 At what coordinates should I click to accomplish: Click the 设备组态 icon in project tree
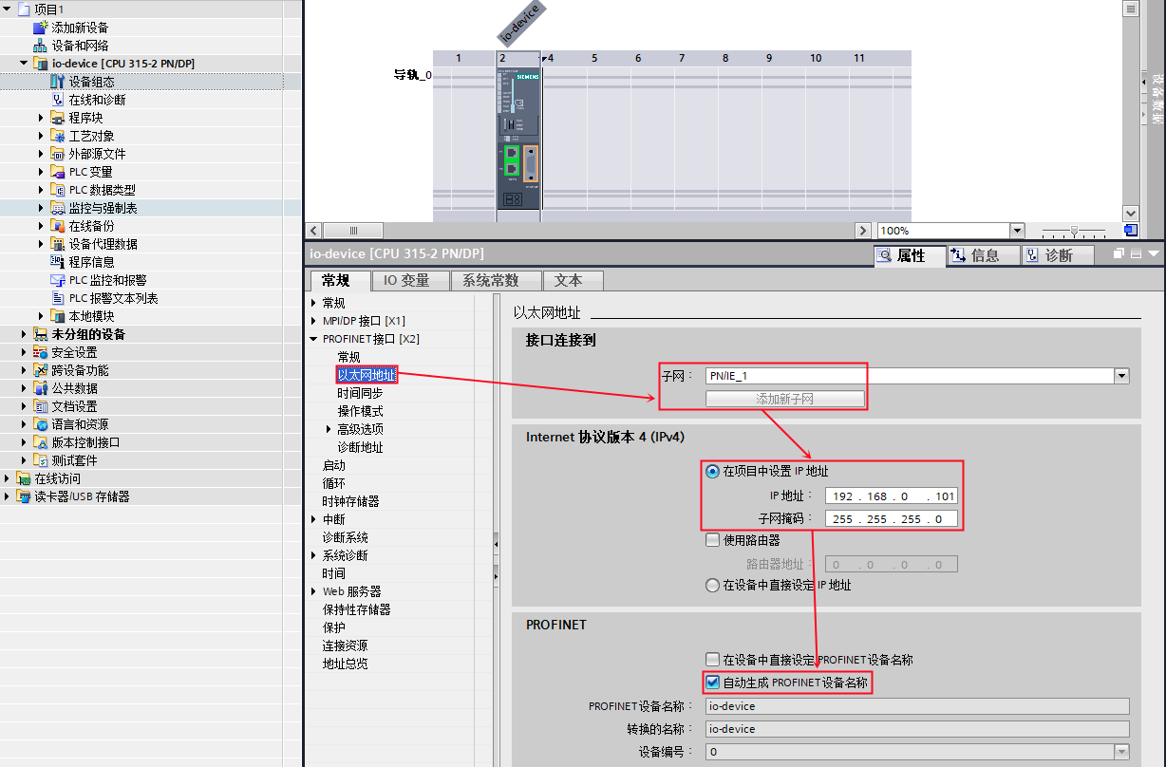pyautogui.click(x=57, y=82)
